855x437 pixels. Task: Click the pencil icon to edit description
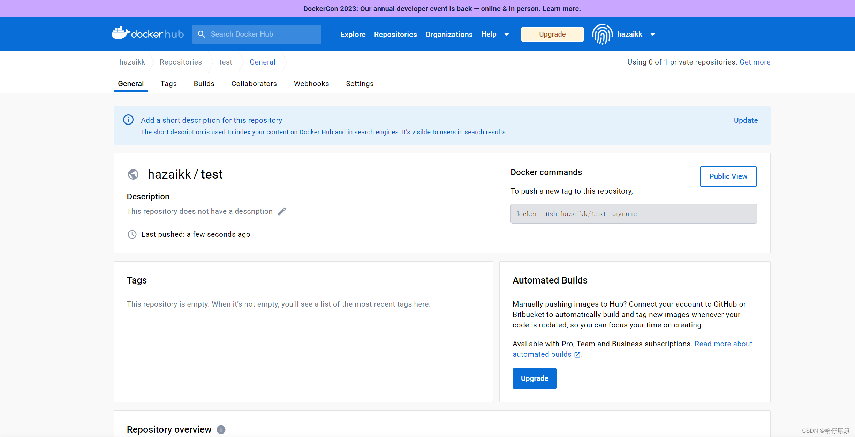[x=282, y=211]
